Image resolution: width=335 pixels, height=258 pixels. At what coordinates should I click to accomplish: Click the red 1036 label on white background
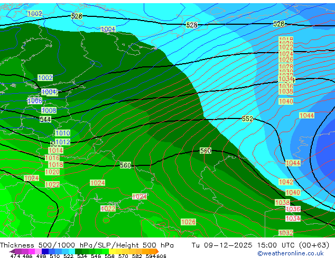tap(293, 209)
